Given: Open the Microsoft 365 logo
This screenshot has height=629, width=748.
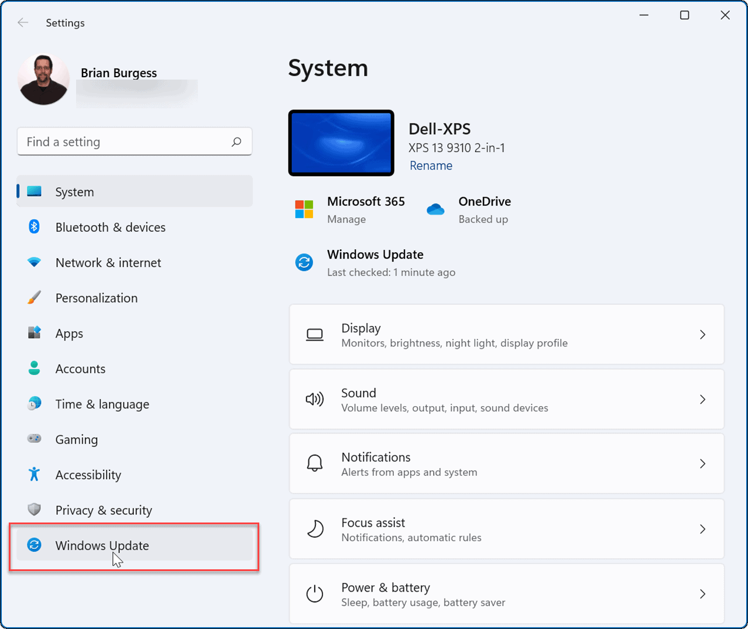Looking at the screenshot, I should pos(304,209).
